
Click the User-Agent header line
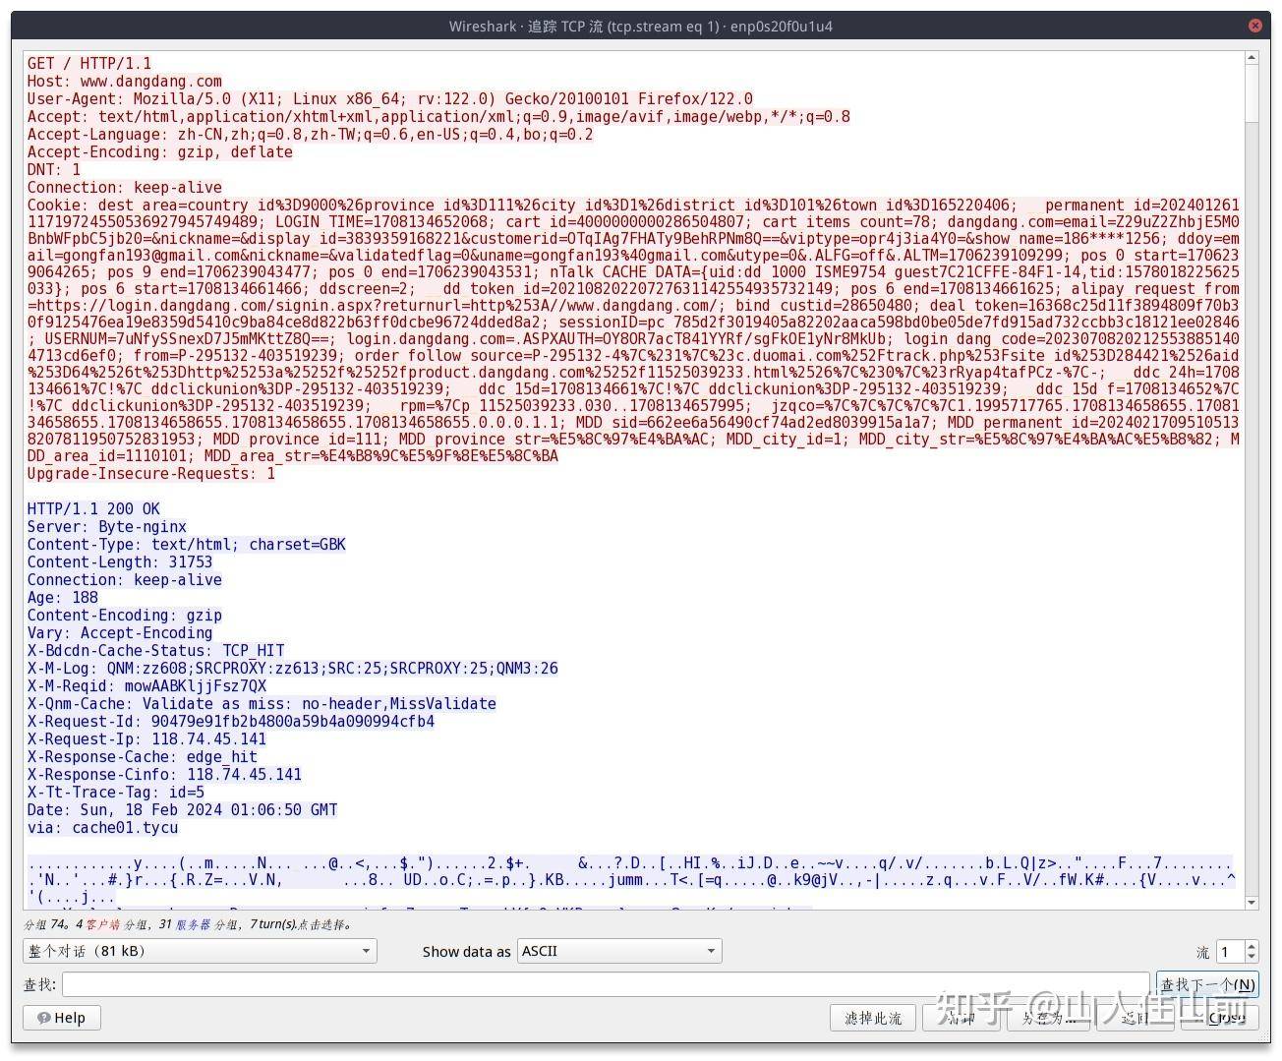[x=390, y=99]
